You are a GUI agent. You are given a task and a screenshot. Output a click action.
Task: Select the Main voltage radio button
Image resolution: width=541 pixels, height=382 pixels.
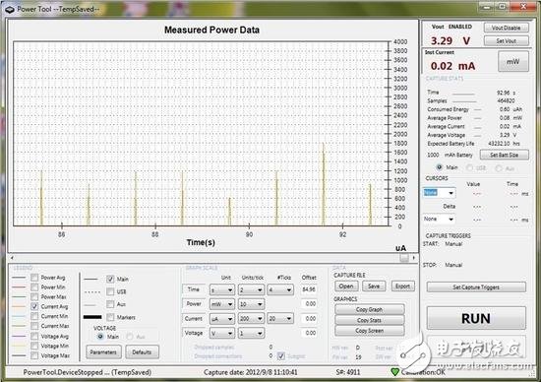100,337
